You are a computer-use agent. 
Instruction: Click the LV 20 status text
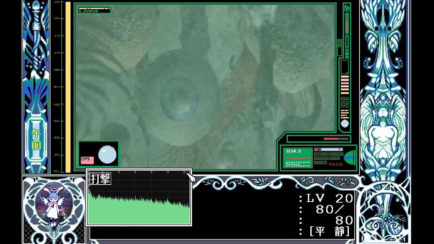point(330,199)
